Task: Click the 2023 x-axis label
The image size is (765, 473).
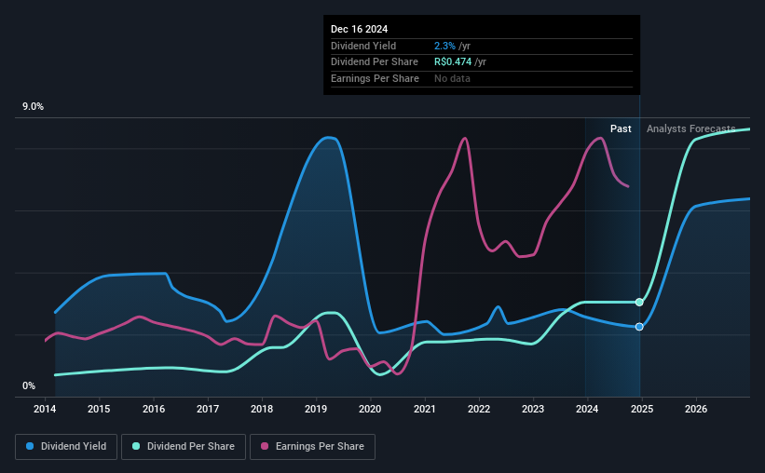Action: 533,409
